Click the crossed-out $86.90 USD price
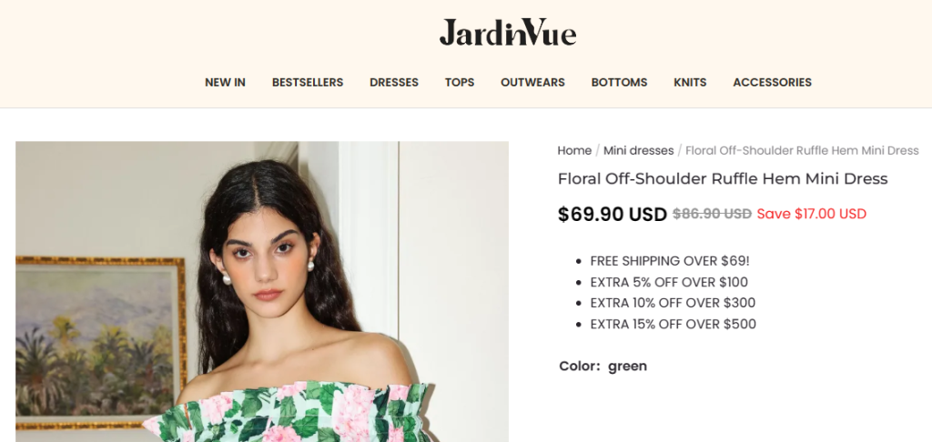Image resolution: width=932 pixels, height=442 pixels. tap(712, 214)
